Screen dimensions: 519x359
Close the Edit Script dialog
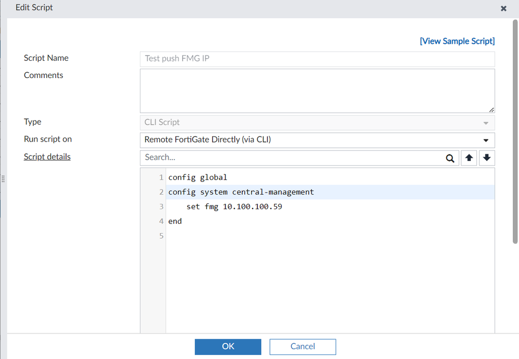click(x=503, y=8)
